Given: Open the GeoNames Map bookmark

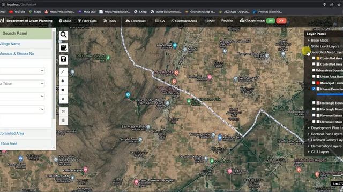Looking at the screenshot, I should tap(200, 12).
